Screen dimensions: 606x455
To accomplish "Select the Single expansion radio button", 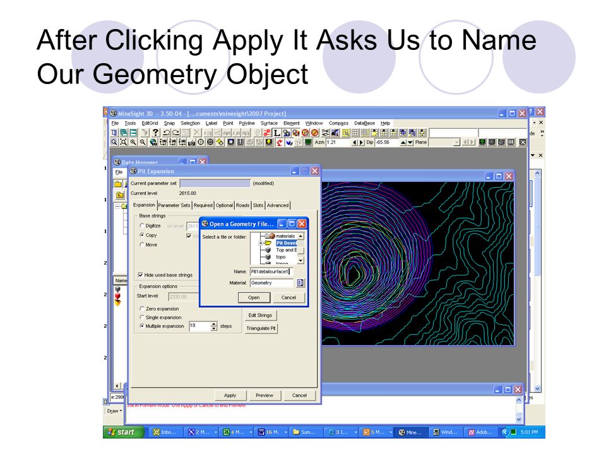I will [x=142, y=317].
